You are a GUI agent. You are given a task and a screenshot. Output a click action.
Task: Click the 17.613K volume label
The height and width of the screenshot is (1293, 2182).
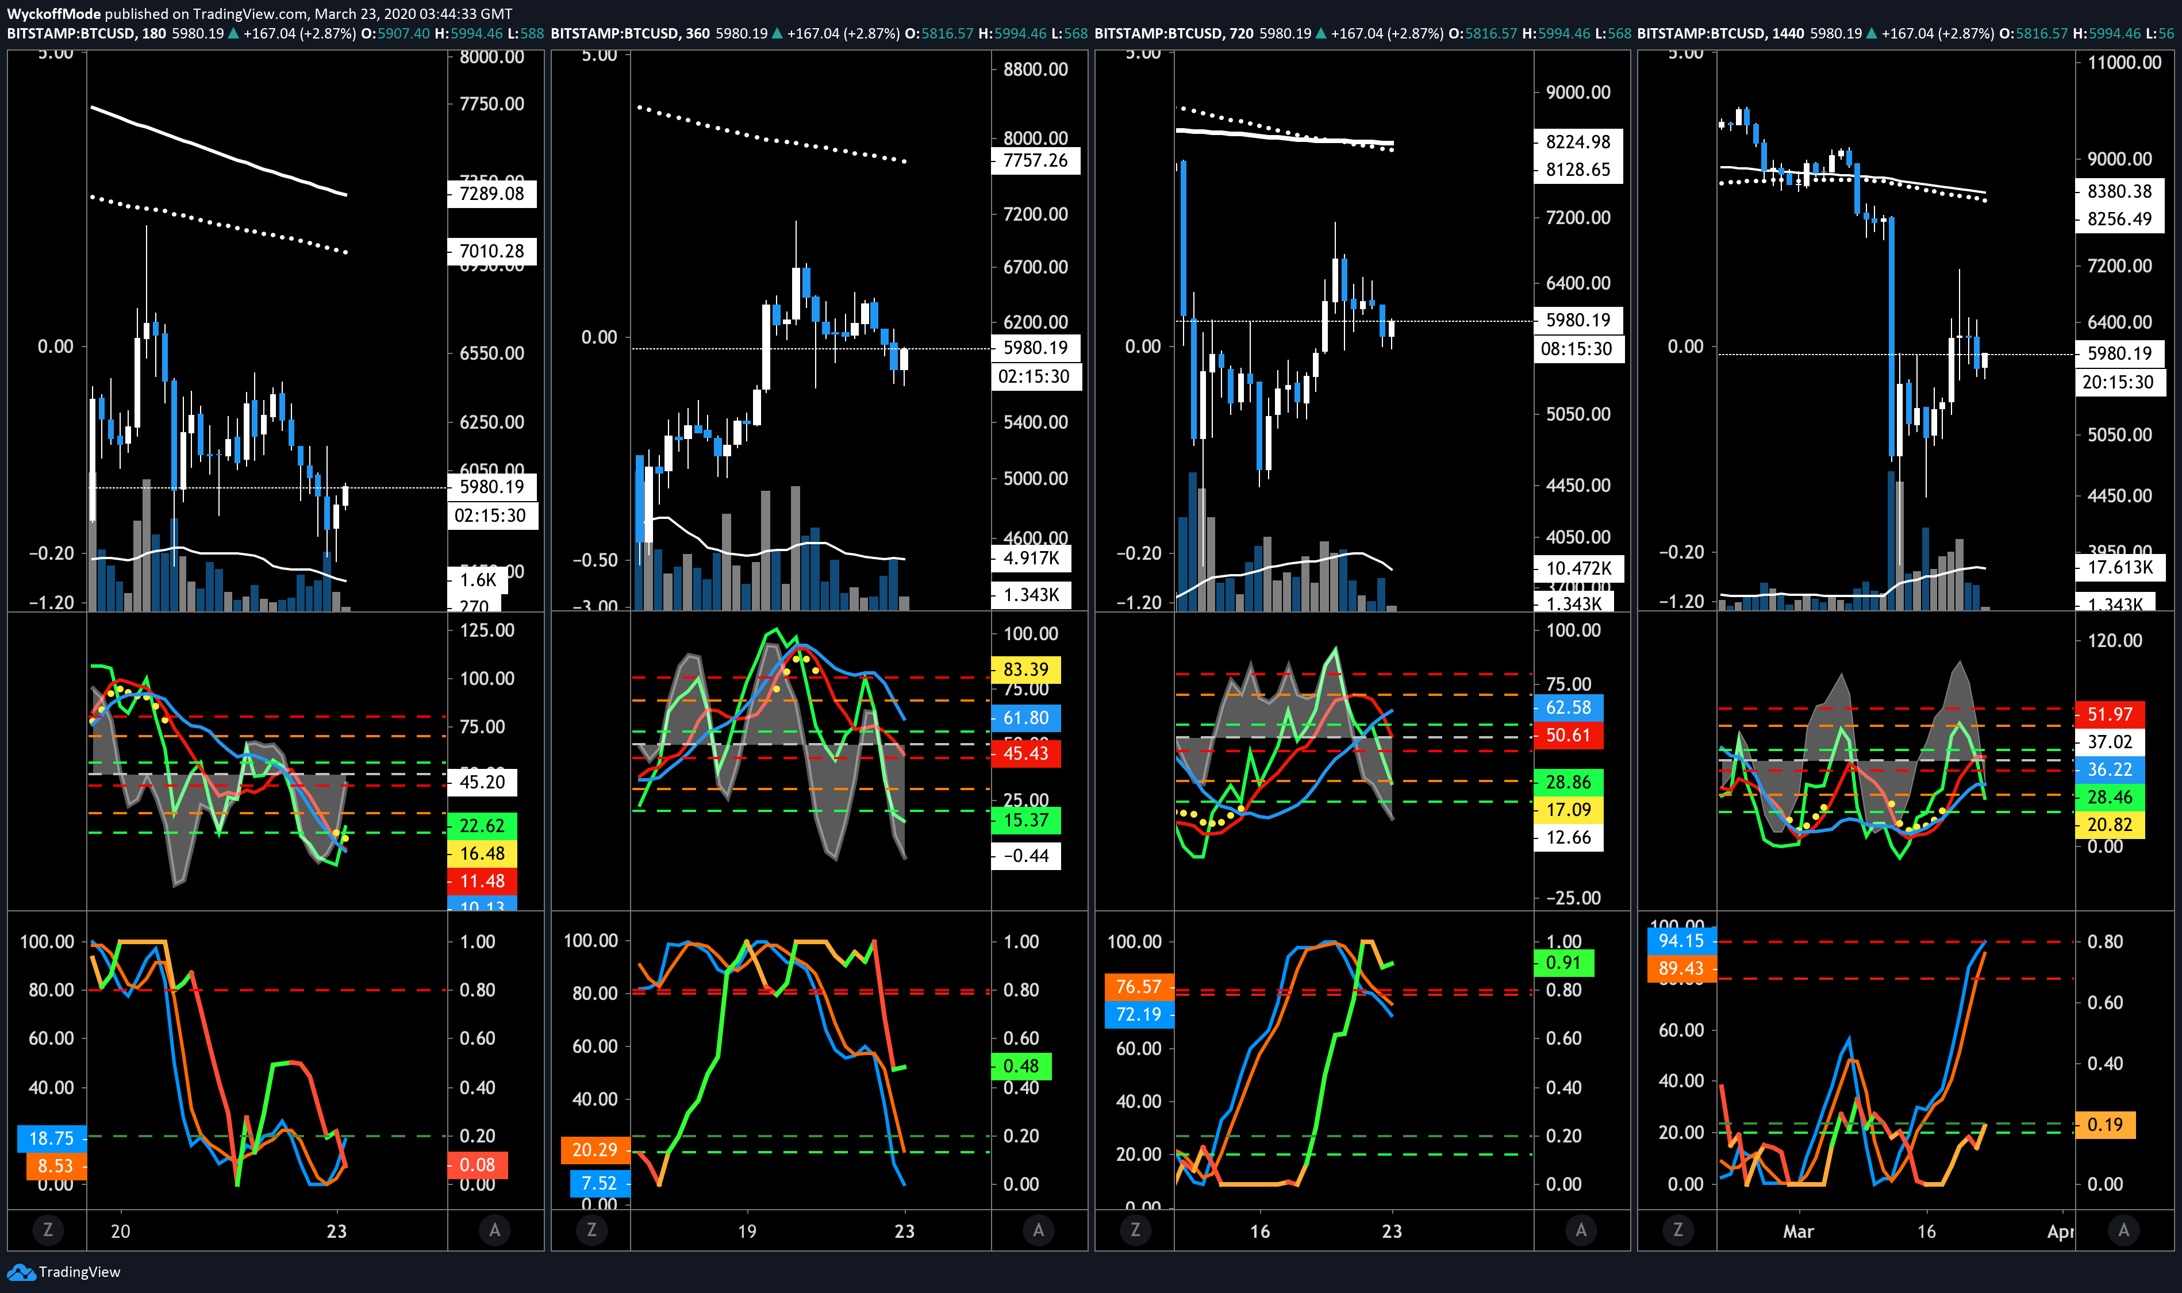(2119, 567)
